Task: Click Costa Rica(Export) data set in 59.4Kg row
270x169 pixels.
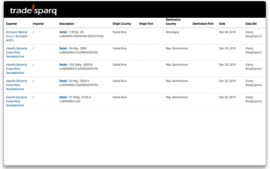Action: click(253, 50)
